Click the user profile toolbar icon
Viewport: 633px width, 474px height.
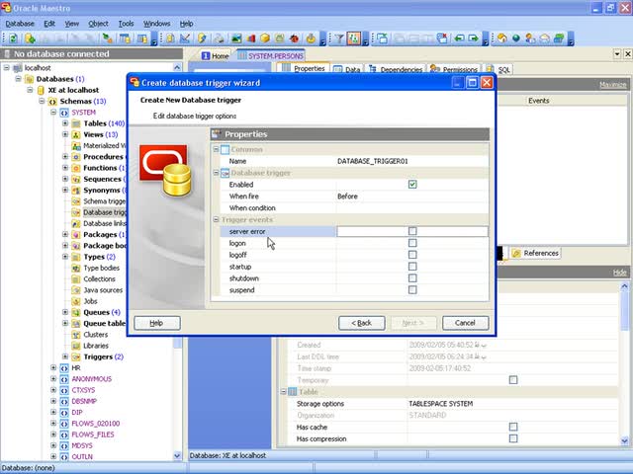click(x=530, y=39)
